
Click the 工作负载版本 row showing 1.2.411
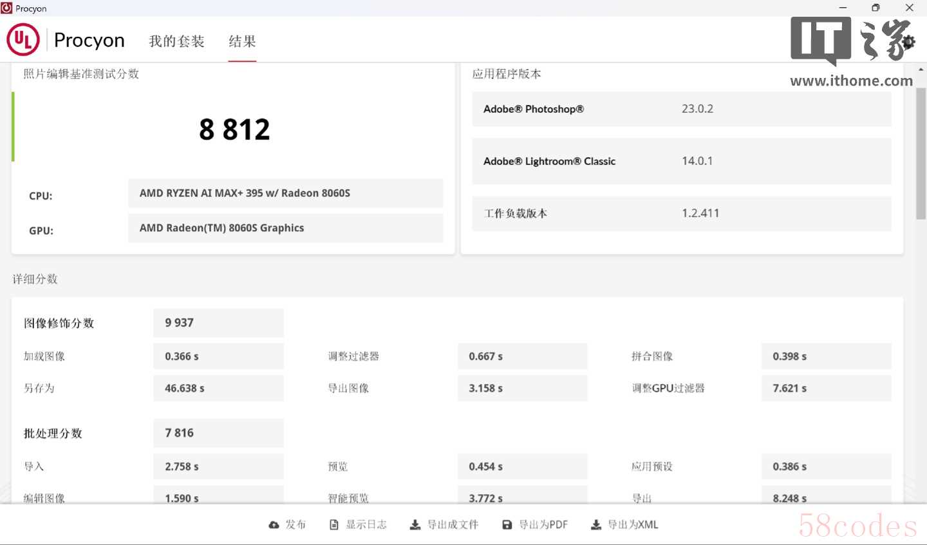[681, 213]
